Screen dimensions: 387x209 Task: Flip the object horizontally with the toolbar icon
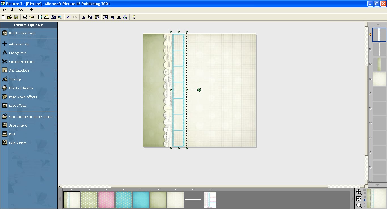pyautogui.click(x=119, y=17)
